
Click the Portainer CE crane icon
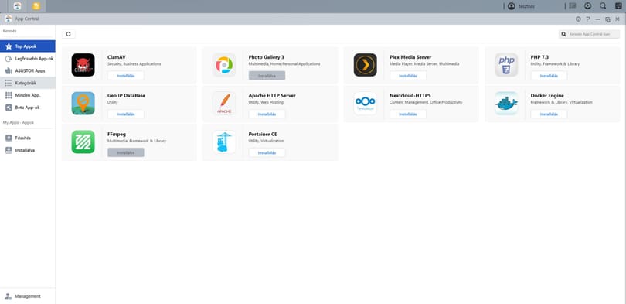(x=224, y=142)
